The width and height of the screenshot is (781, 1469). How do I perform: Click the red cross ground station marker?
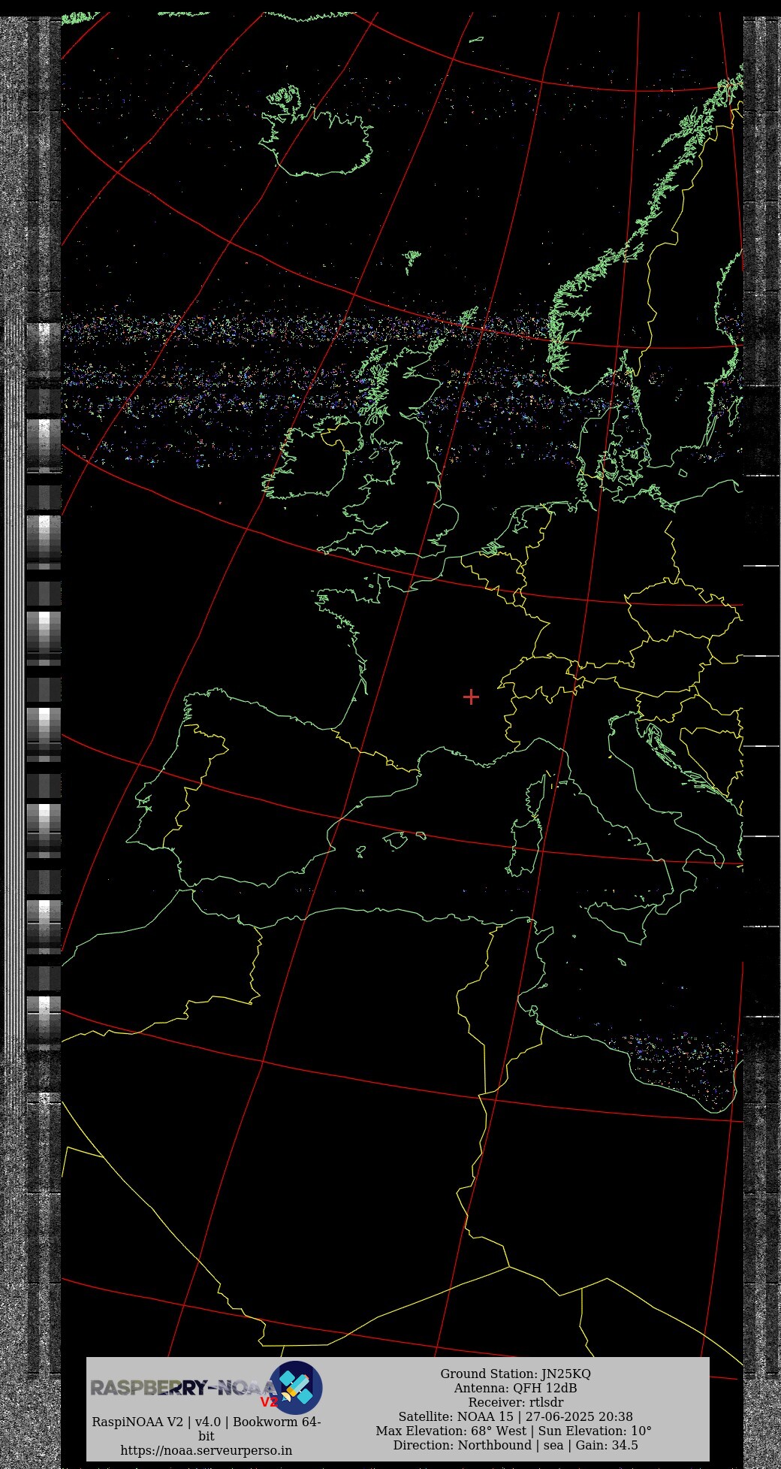click(471, 697)
